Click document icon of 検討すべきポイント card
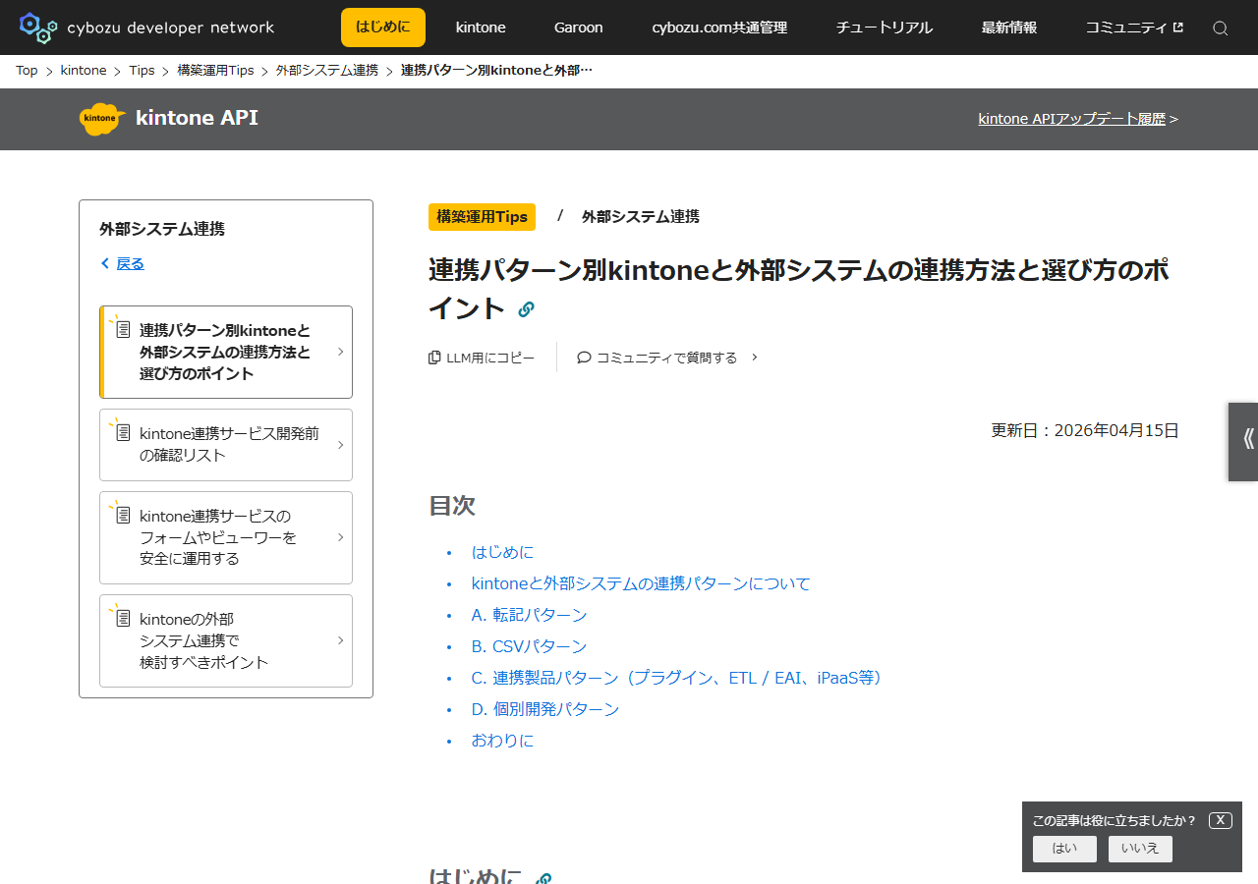Image resolution: width=1258 pixels, height=884 pixels. point(123,618)
